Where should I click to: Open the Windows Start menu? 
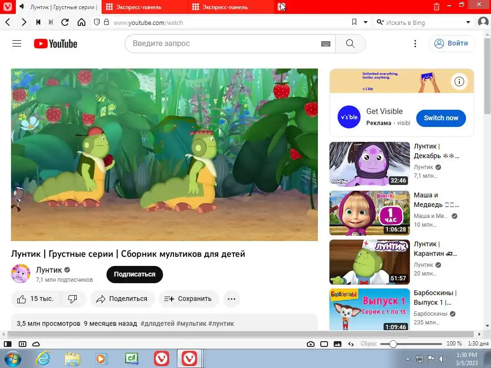click(x=12, y=358)
